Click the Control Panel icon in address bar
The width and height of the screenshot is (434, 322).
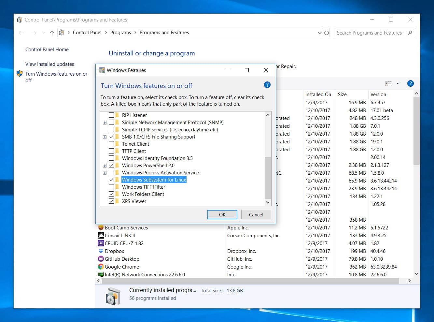click(x=61, y=33)
